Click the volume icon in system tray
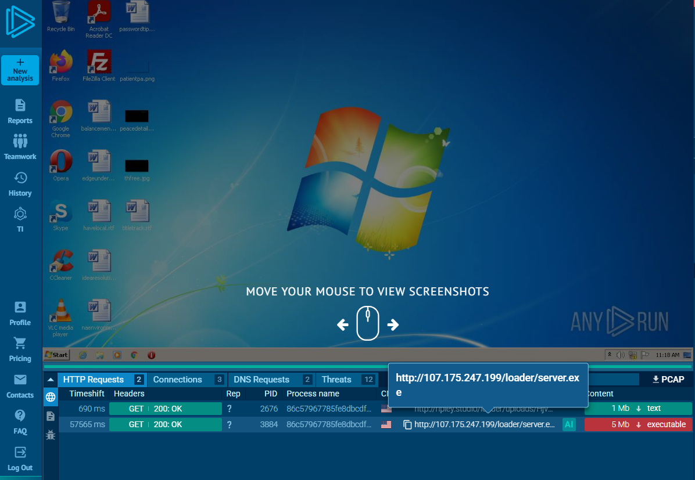 (621, 355)
